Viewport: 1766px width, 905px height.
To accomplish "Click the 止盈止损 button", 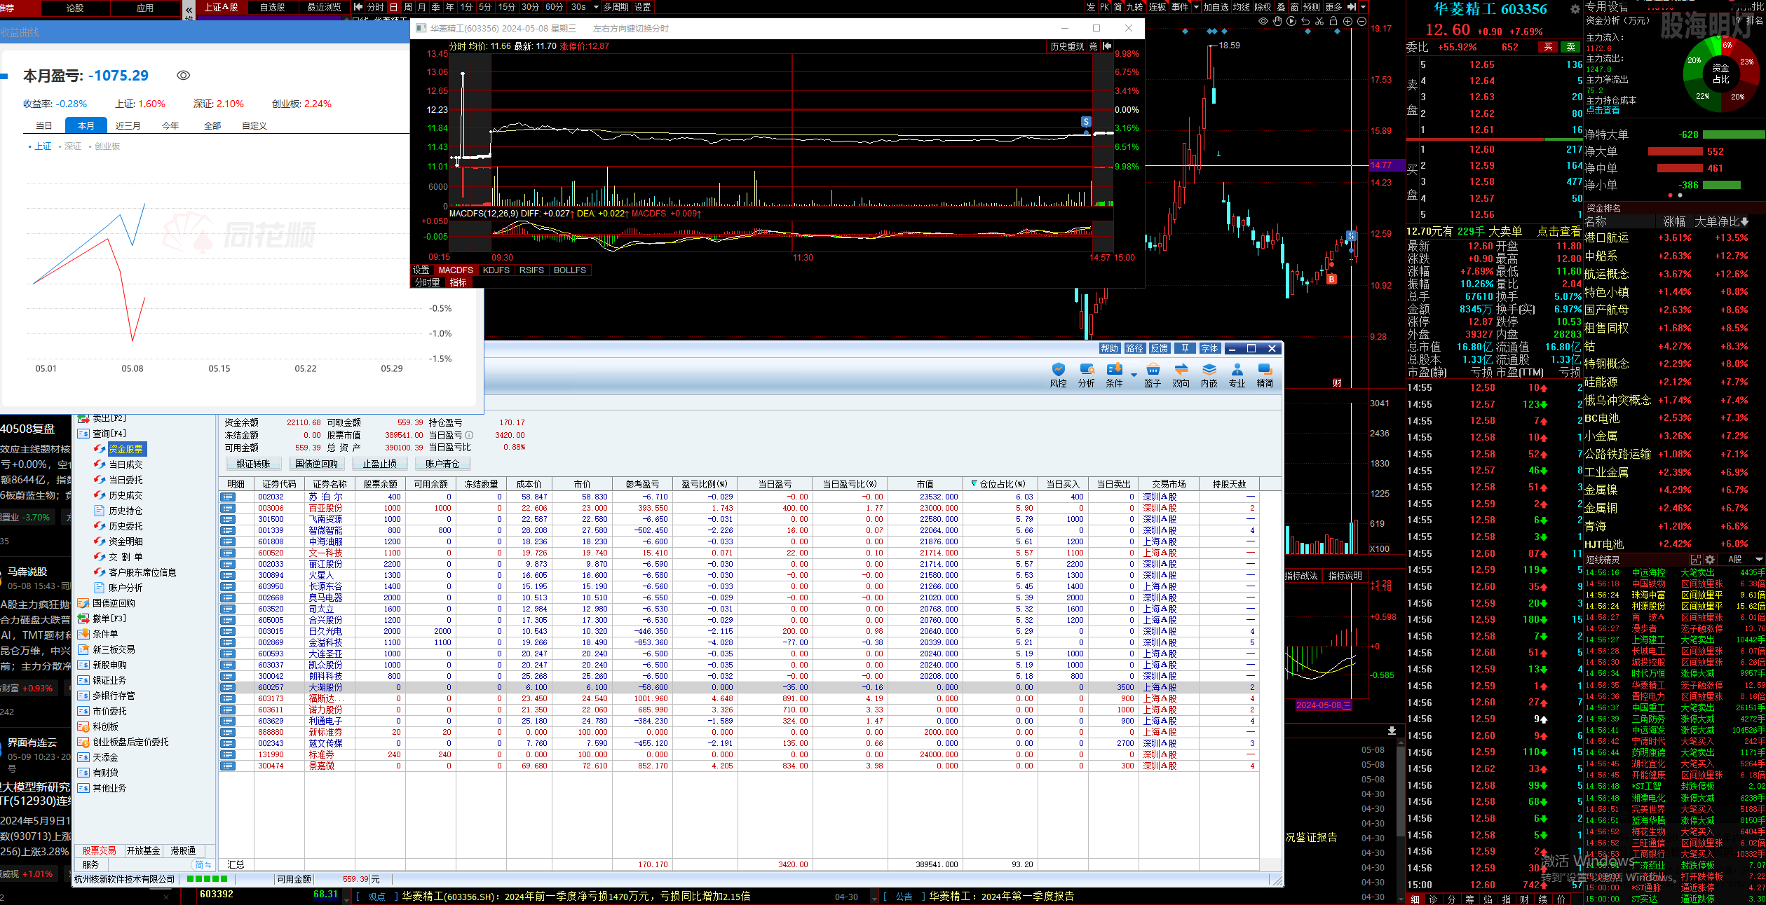I will pos(380,464).
